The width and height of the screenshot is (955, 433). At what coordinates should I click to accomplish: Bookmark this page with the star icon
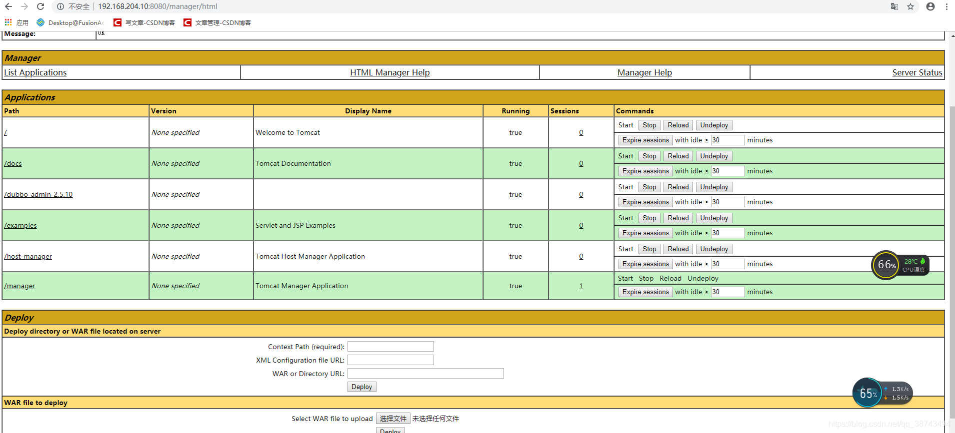[x=910, y=6]
